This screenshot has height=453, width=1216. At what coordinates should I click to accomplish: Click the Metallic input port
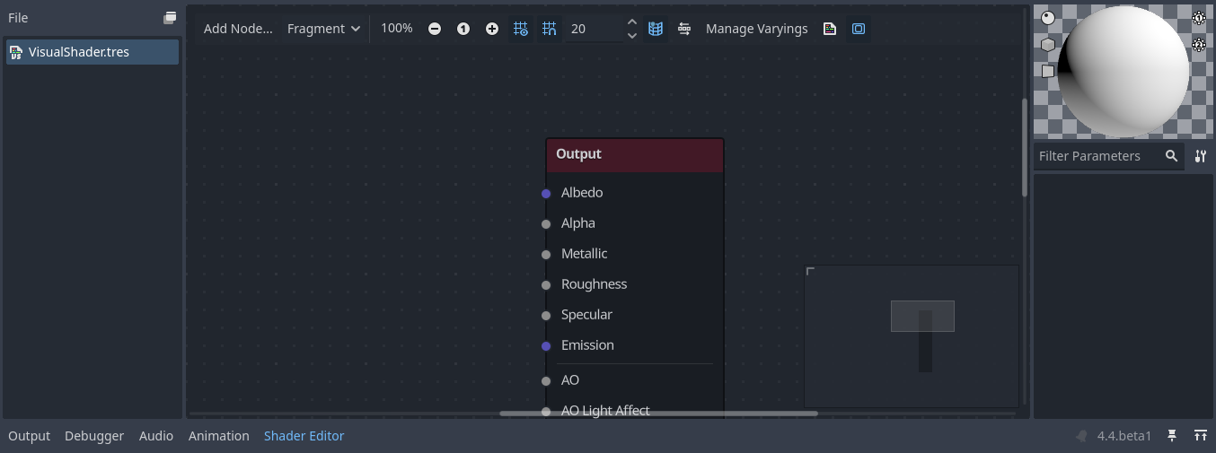click(x=546, y=255)
